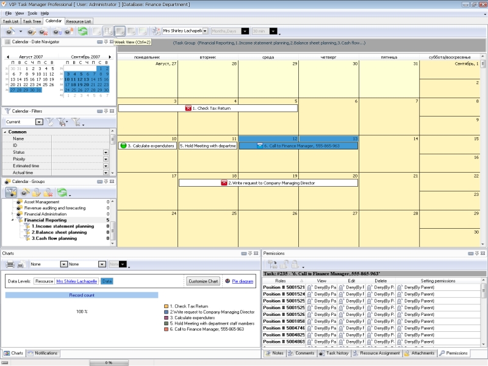Select the last calendar view toolbar button

click(143, 31)
